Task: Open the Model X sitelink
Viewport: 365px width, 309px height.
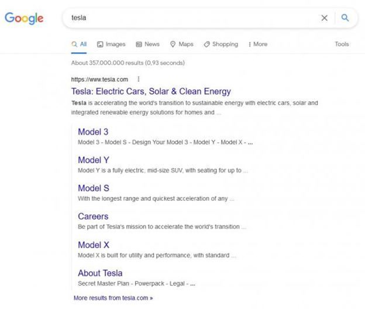Action: (94, 245)
